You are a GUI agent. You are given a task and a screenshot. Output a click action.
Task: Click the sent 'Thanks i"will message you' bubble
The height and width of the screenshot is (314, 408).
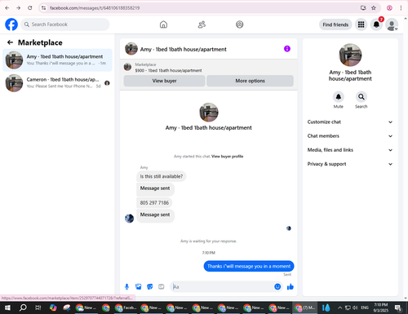(x=249, y=266)
